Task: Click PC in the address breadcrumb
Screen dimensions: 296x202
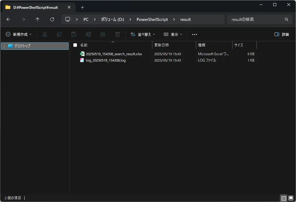Action: [86, 19]
